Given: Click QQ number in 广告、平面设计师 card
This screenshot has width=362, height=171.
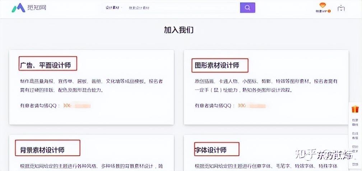Looking at the screenshot, I should point(76,106).
